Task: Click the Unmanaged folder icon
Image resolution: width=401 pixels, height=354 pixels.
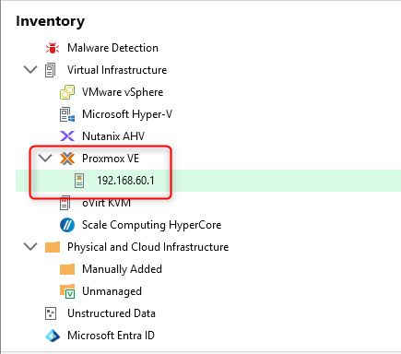Action: (x=67, y=291)
